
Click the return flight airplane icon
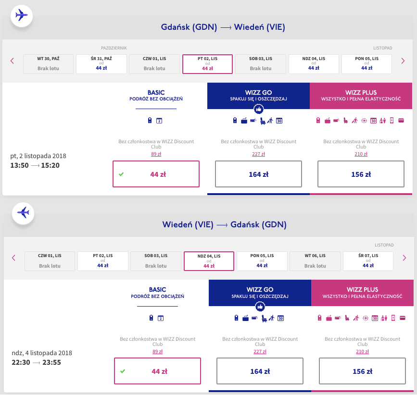point(23,213)
